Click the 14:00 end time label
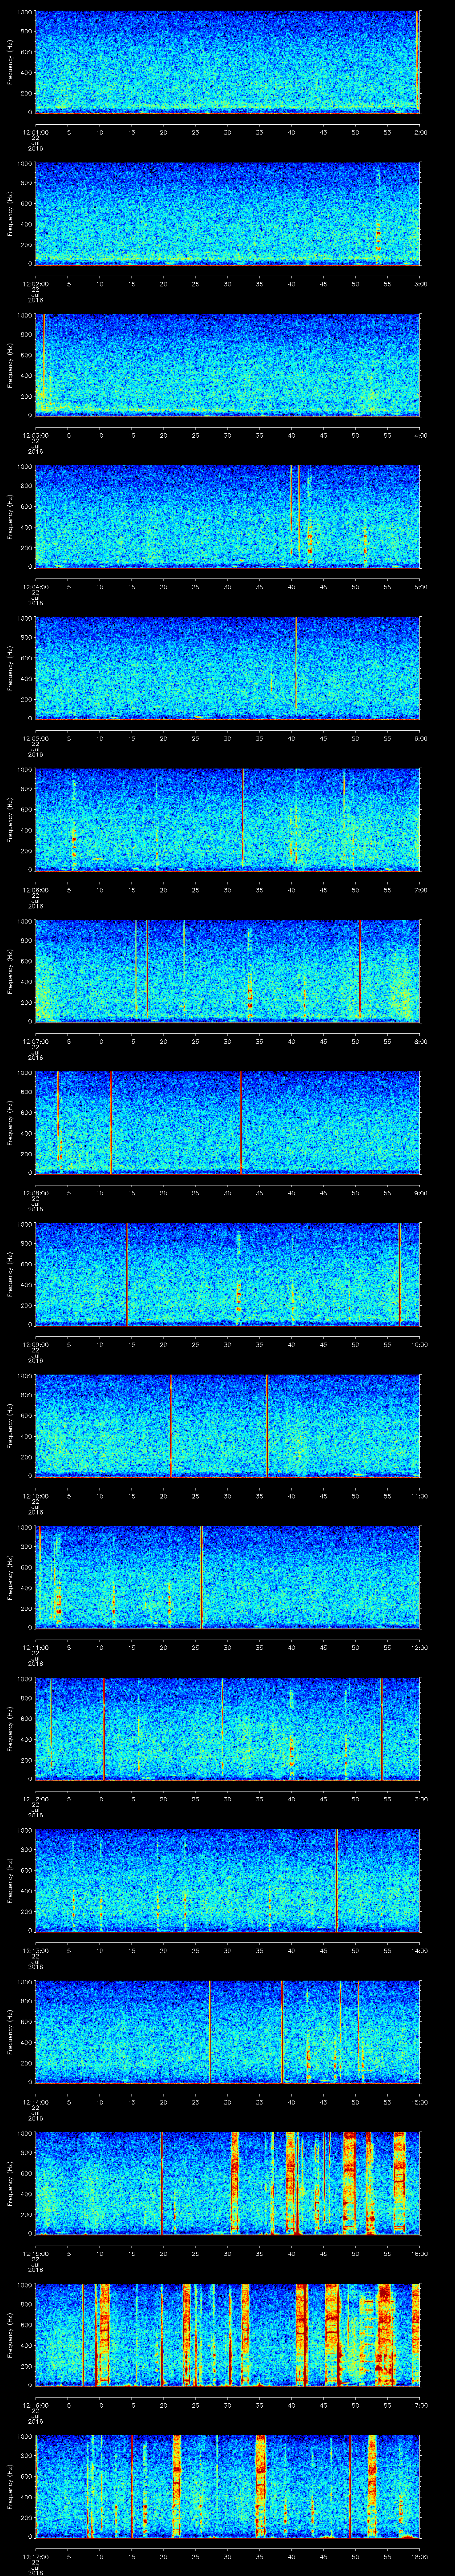 click(419, 1950)
